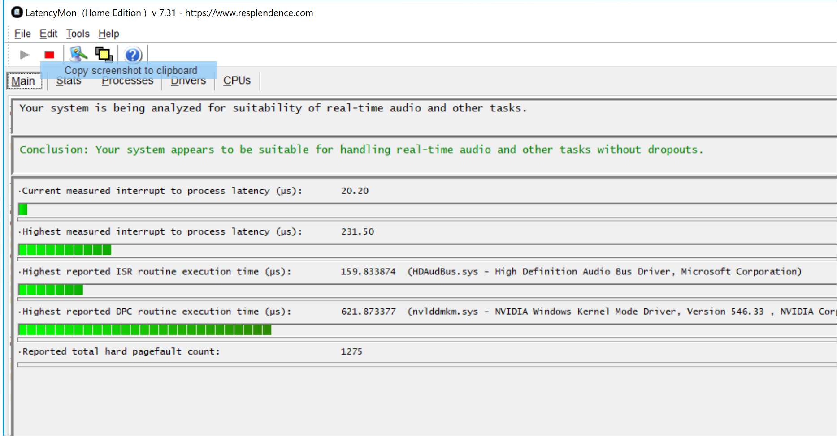The width and height of the screenshot is (837, 436).
Task: Click the hard pagefault count 1275
Action: pos(351,351)
